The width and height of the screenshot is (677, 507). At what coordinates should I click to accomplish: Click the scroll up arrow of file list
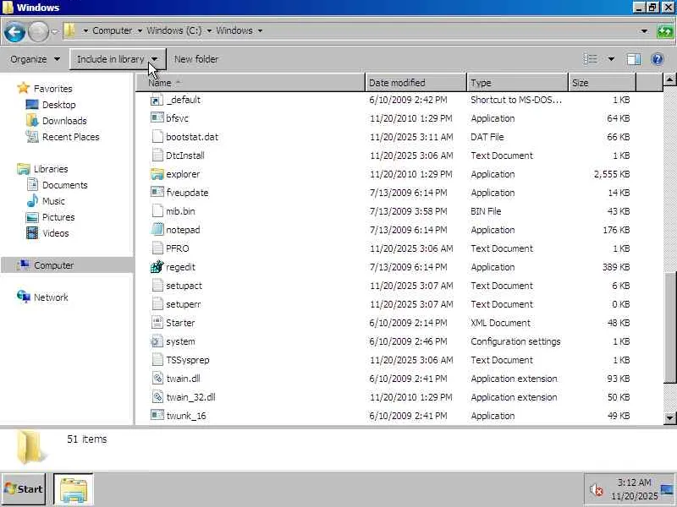(x=669, y=79)
